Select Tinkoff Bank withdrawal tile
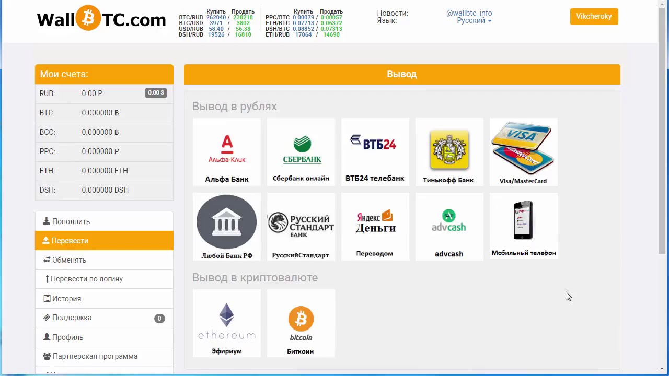669x376 pixels. click(449, 152)
